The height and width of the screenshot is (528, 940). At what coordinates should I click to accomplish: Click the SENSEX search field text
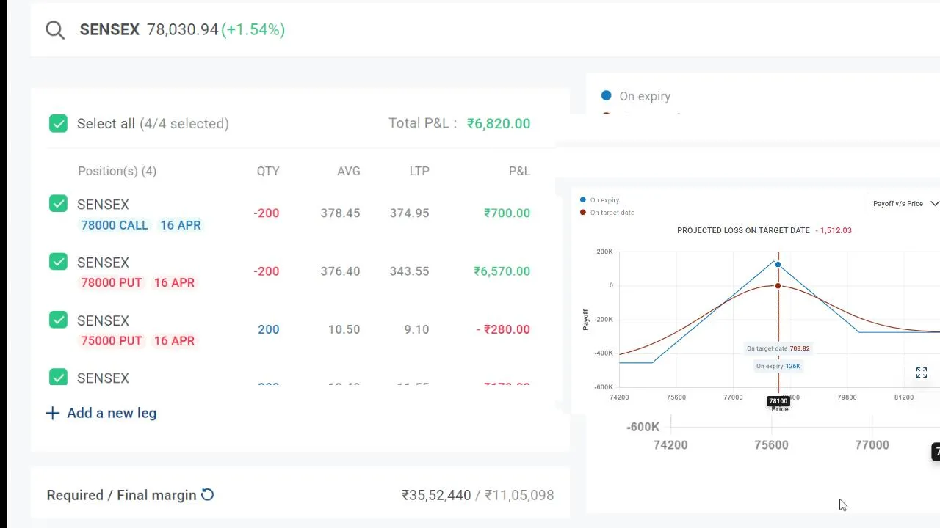109,30
